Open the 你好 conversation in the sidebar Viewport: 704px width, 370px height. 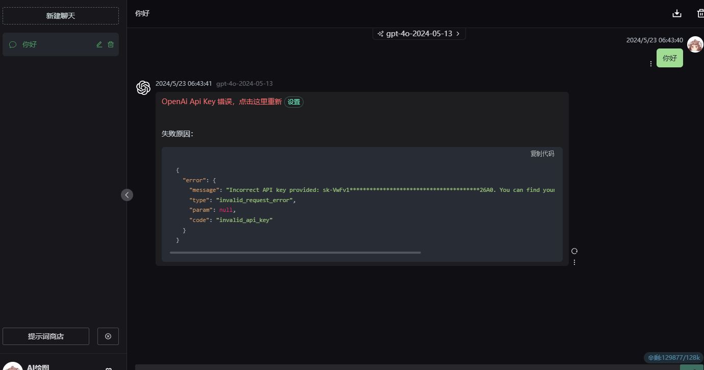tap(61, 44)
